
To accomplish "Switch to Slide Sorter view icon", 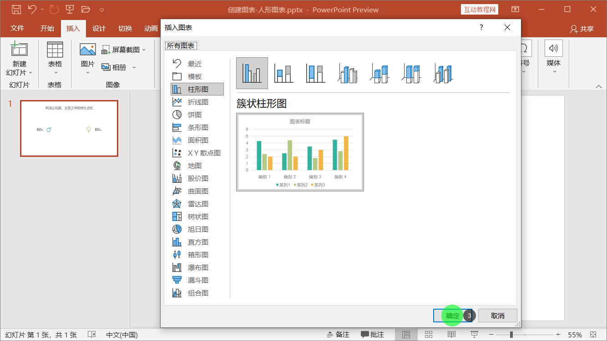I will coord(429,335).
